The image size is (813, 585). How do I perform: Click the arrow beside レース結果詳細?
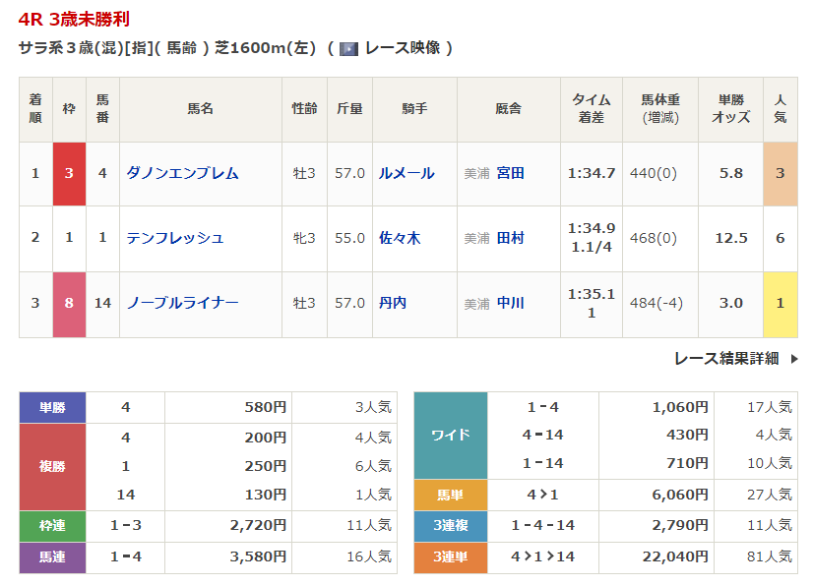pyautogui.click(x=794, y=359)
